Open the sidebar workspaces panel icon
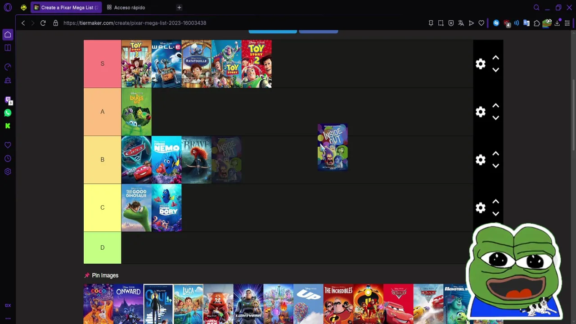Viewport: 576px width, 324px height. coord(8,48)
